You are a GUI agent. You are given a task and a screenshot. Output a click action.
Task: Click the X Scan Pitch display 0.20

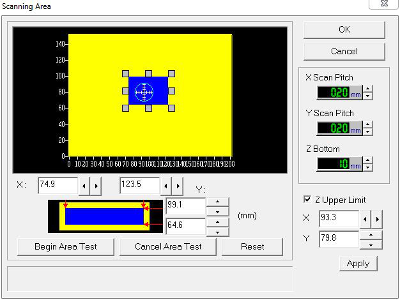pos(334,93)
